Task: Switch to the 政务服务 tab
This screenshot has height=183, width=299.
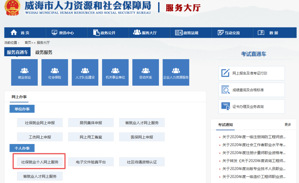Action: coord(43,52)
